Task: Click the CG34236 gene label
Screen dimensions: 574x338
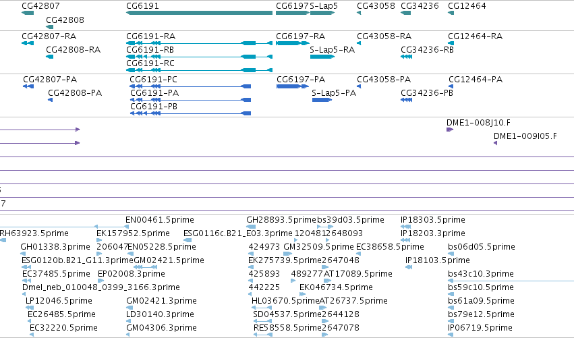Action: pos(420,6)
